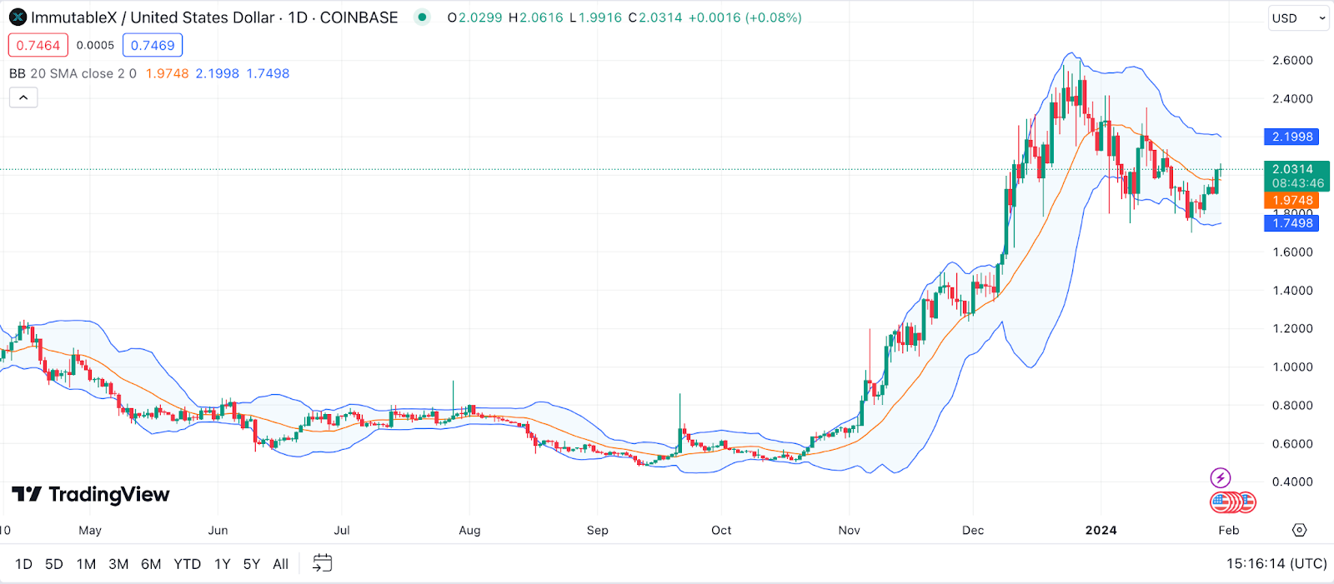Screen dimensions: 1334x584
Task: Collapse the indicator legend chevron
Action: tap(23, 98)
